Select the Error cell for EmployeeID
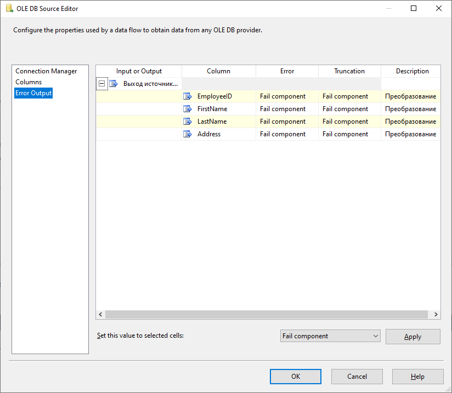The height and width of the screenshot is (393, 452). point(286,96)
